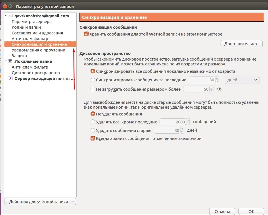The image size is (268, 215).
Task: Uncheck Хранить сообщения на этом компьютере
Action: tap(86, 34)
